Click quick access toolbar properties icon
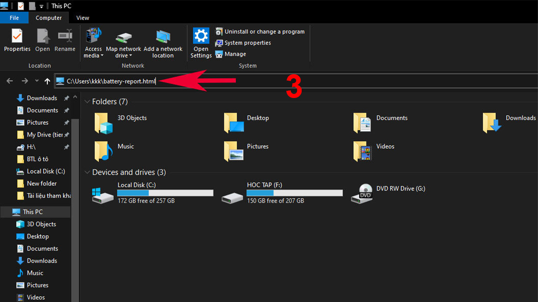The height and width of the screenshot is (302, 538). click(x=21, y=6)
